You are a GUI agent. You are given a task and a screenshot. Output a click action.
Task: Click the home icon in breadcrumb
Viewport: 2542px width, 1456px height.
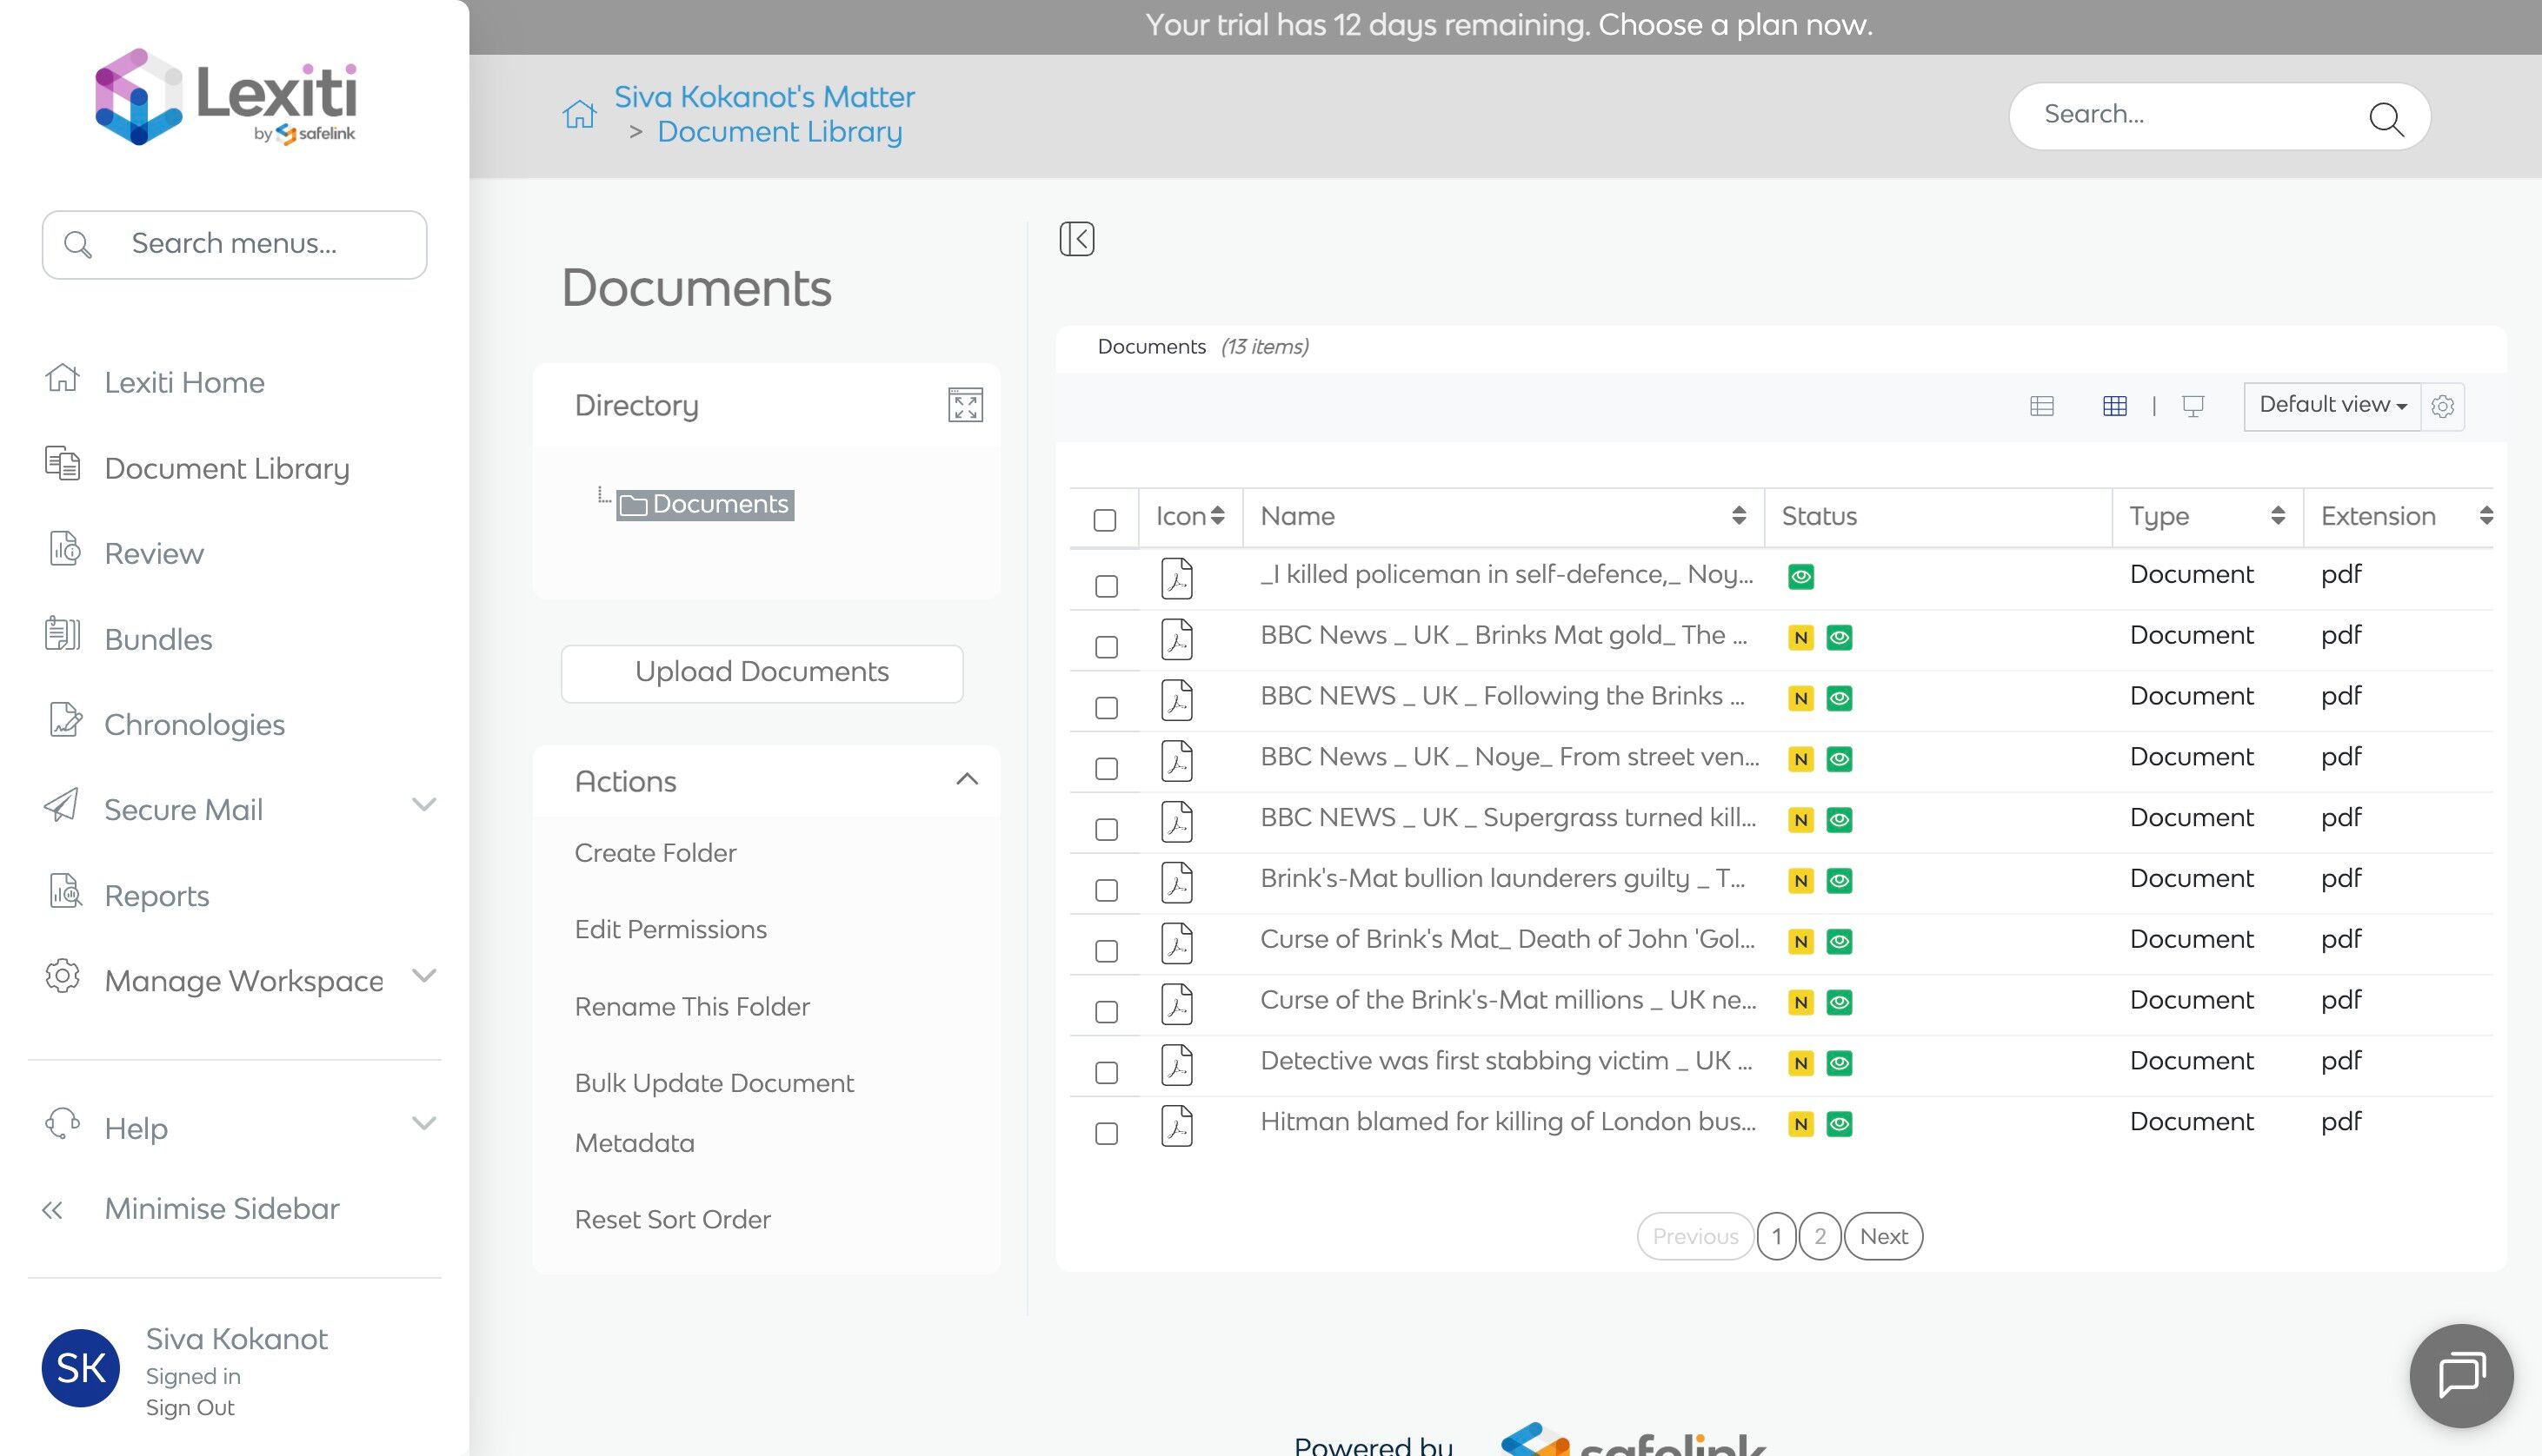tap(578, 115)
